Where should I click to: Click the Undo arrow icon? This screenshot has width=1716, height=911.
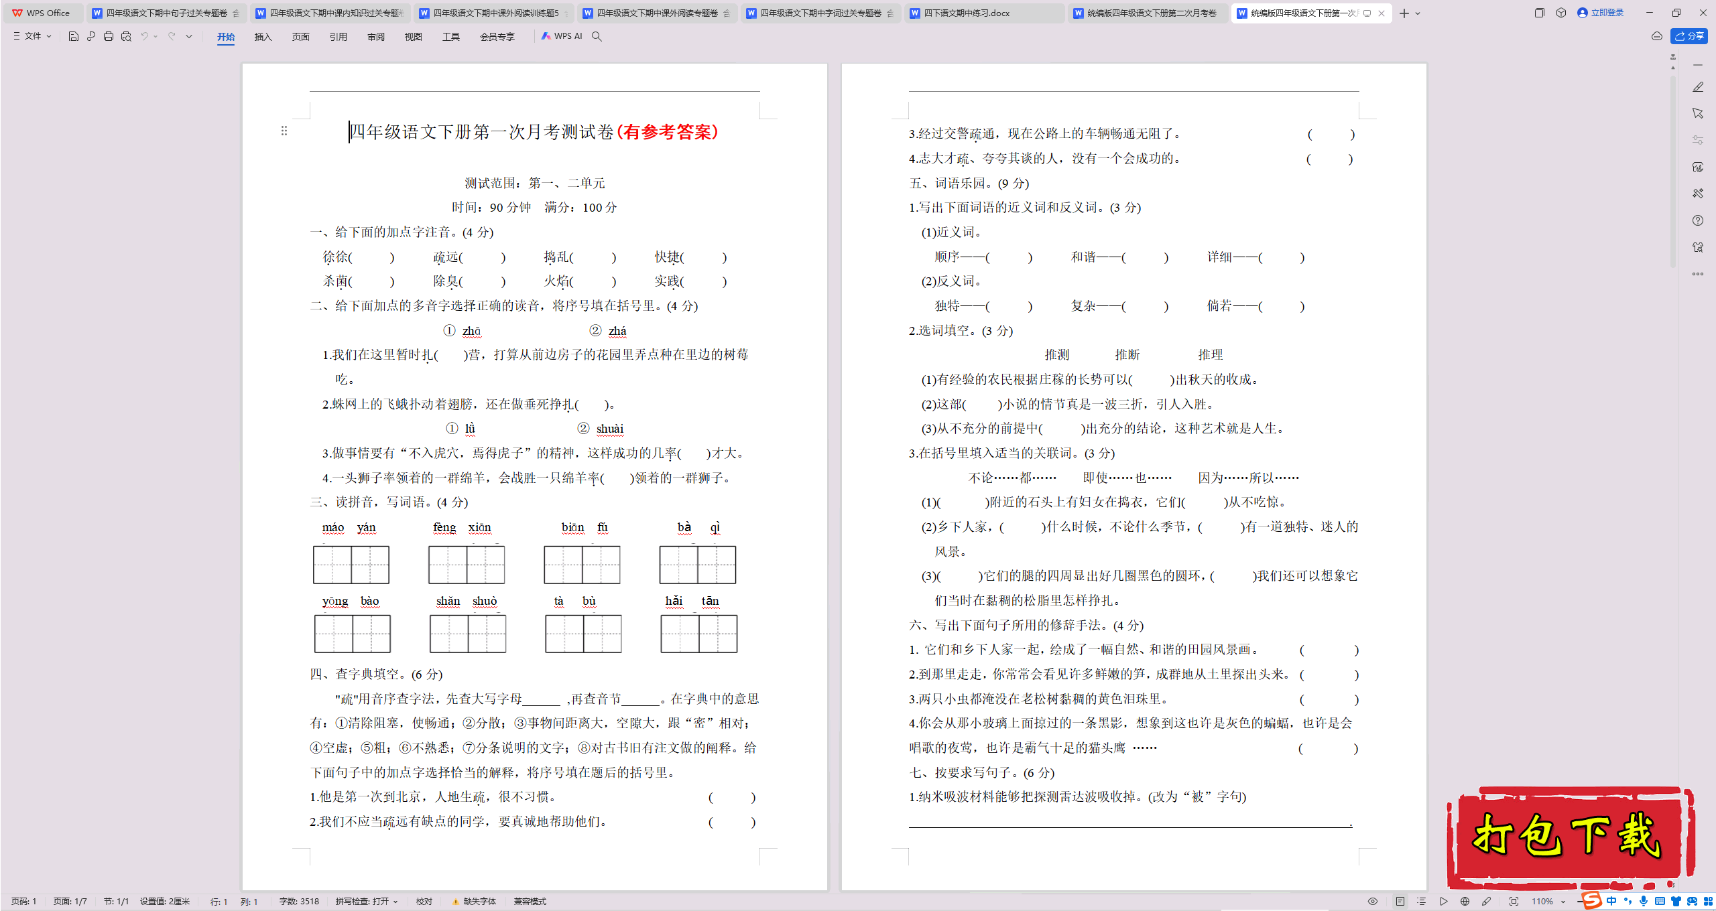point(144,36)
